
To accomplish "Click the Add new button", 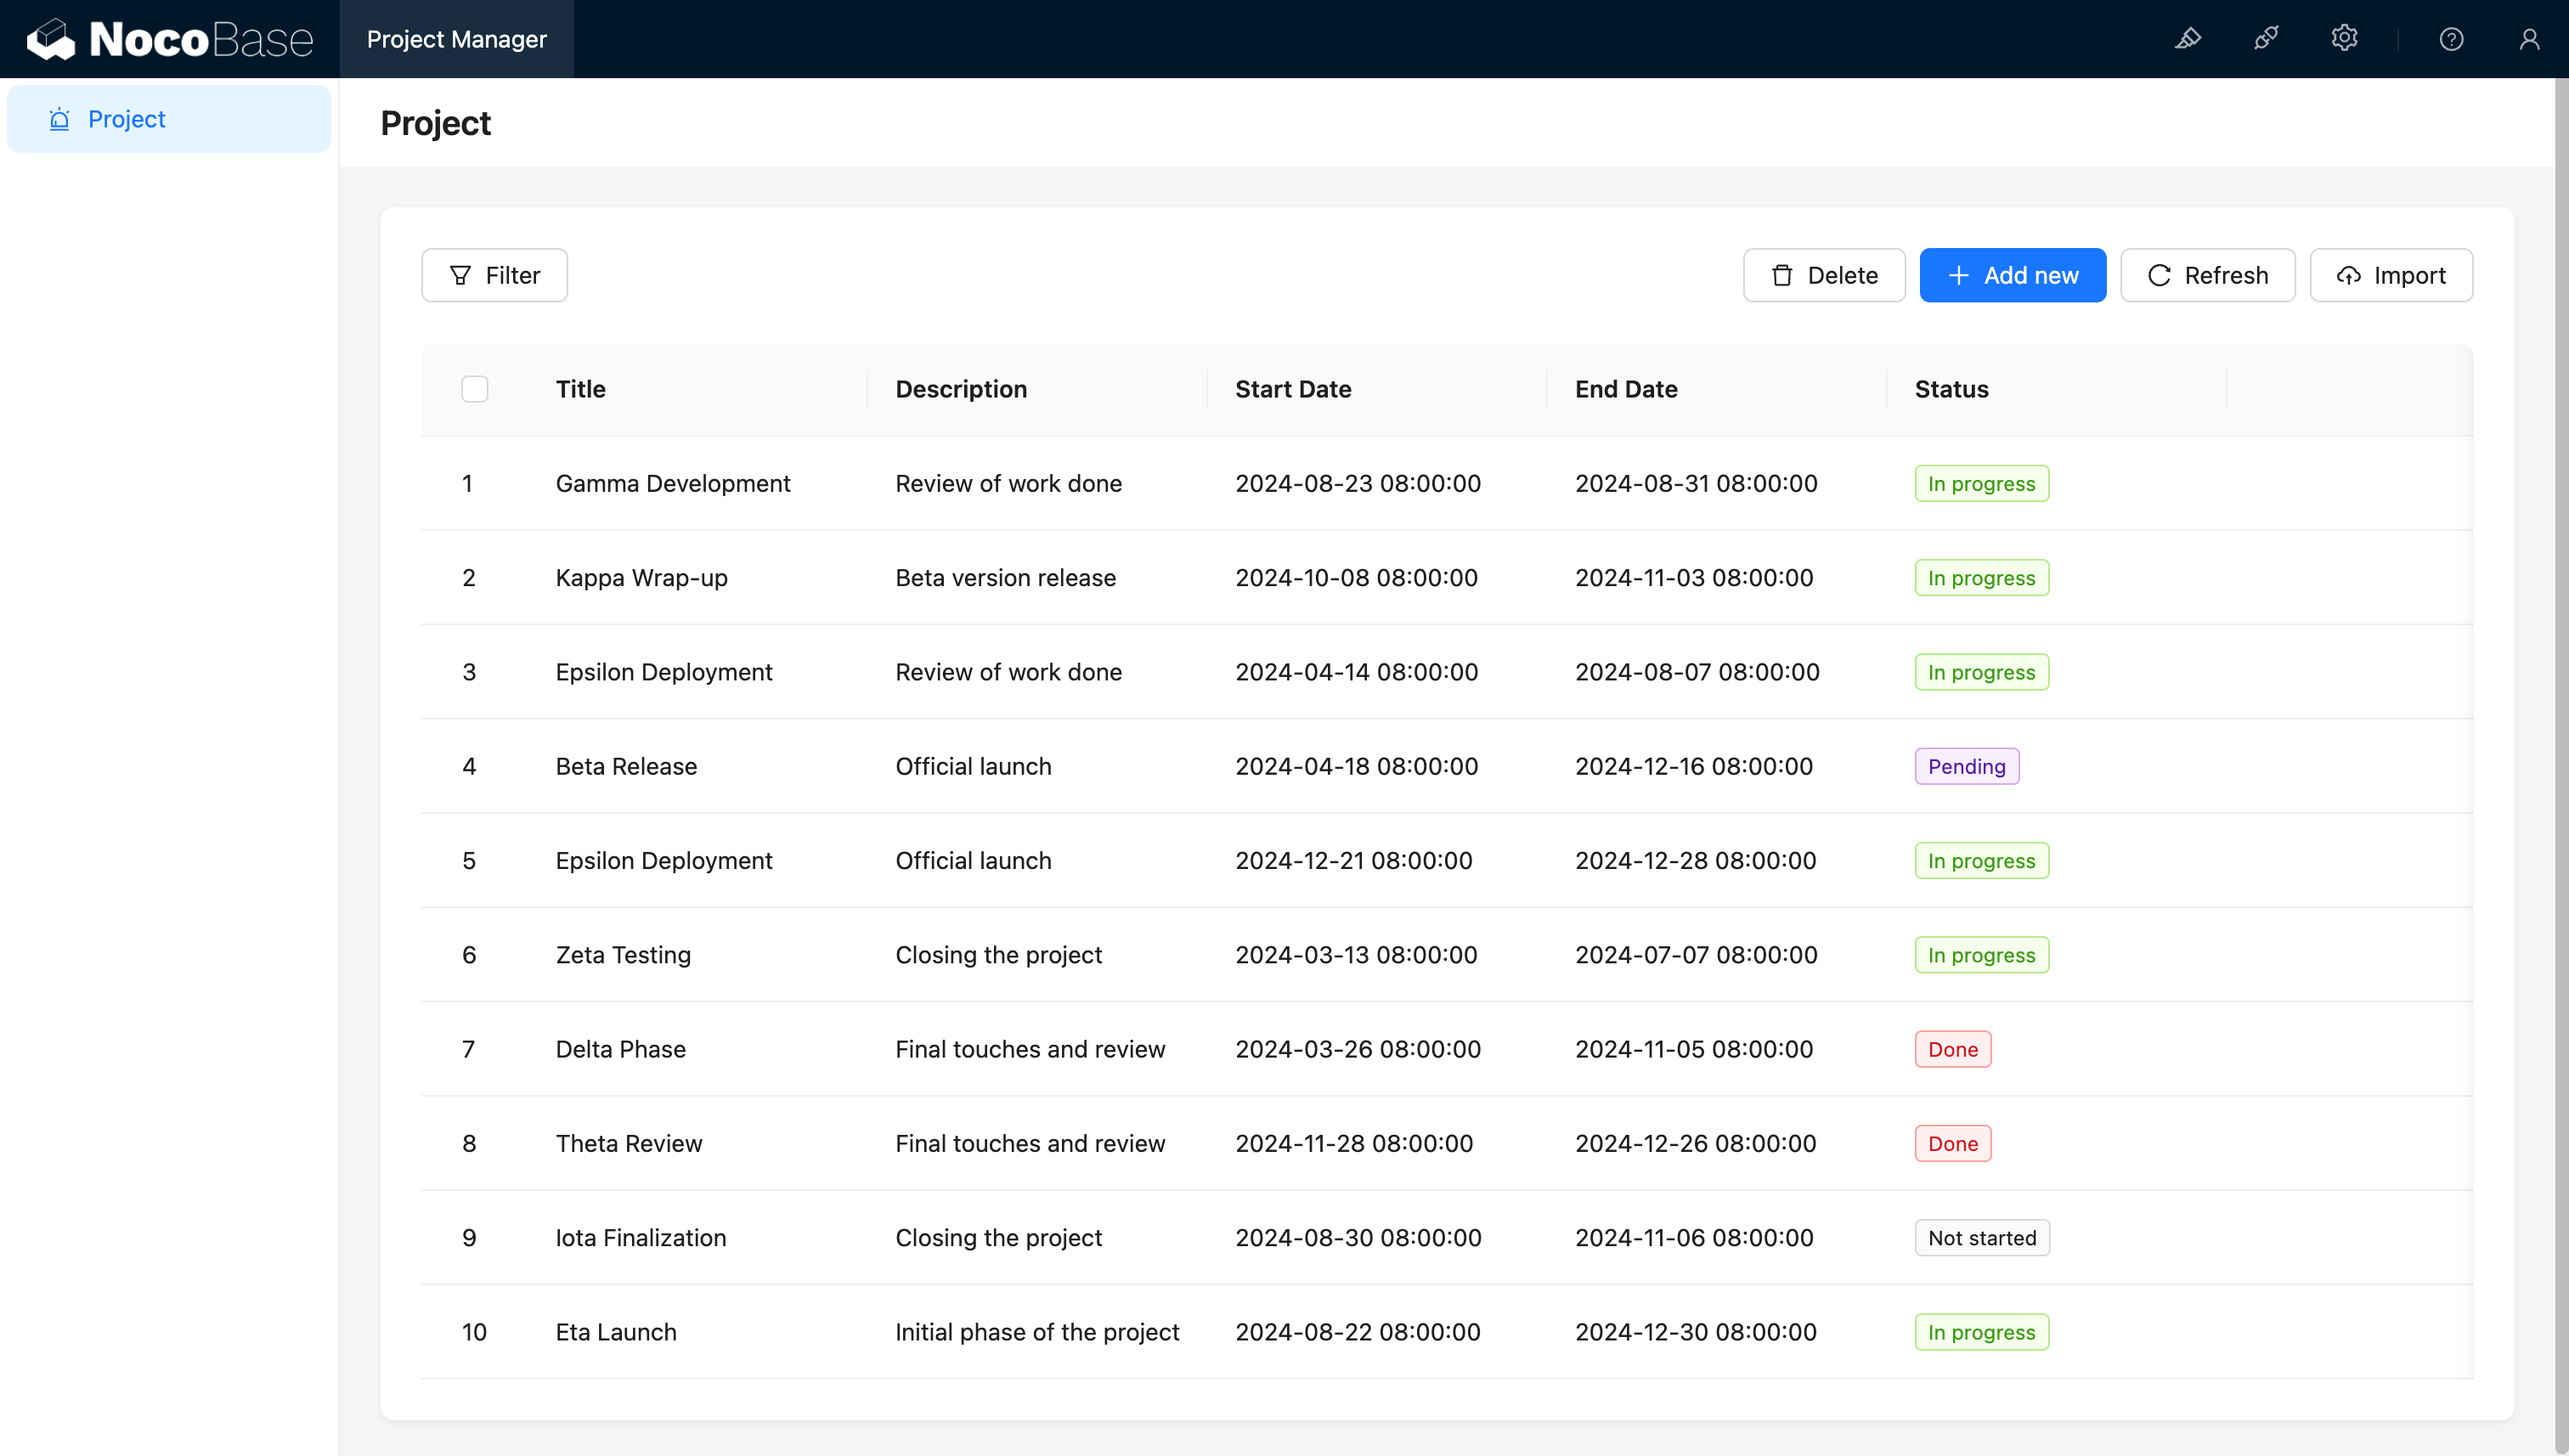I will click(x=2012, y=275).
